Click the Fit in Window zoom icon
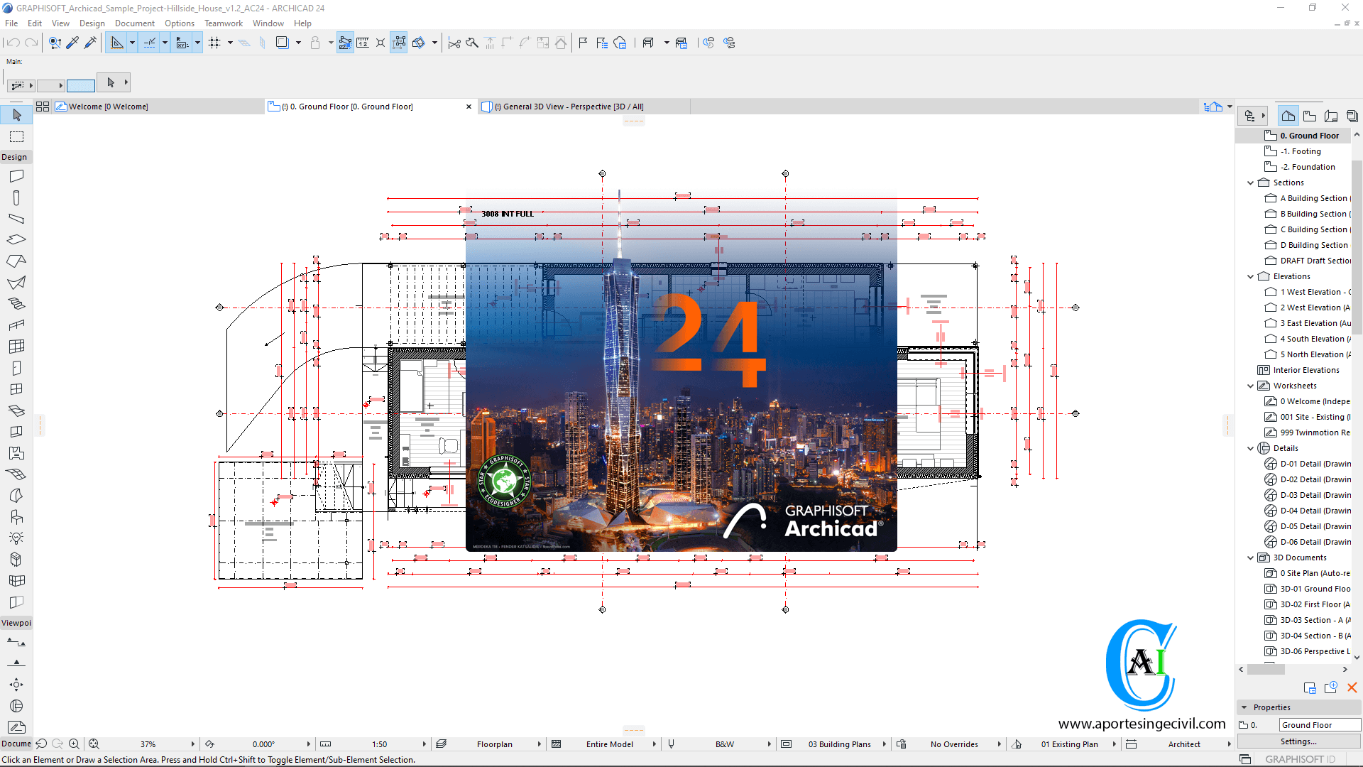Viewport: 1363px width, 767px height. [94, 744]
